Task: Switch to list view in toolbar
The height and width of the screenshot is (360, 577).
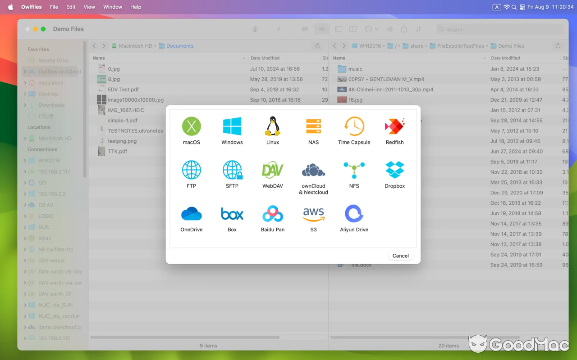Action: click(x=321, y=29)
